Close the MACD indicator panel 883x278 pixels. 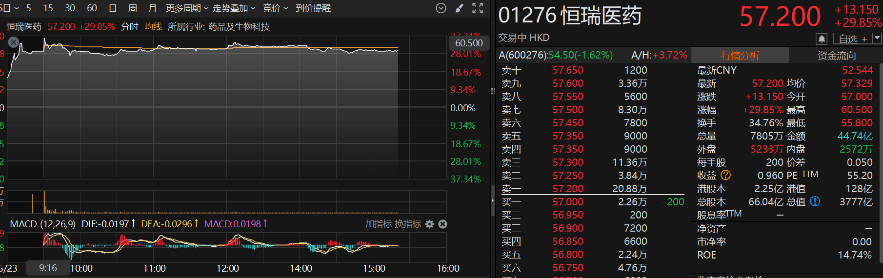[x=442, y=224]
